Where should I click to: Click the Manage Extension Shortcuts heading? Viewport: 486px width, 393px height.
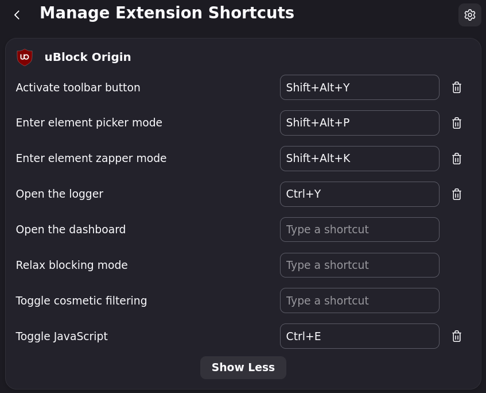(x=167, y=13)
